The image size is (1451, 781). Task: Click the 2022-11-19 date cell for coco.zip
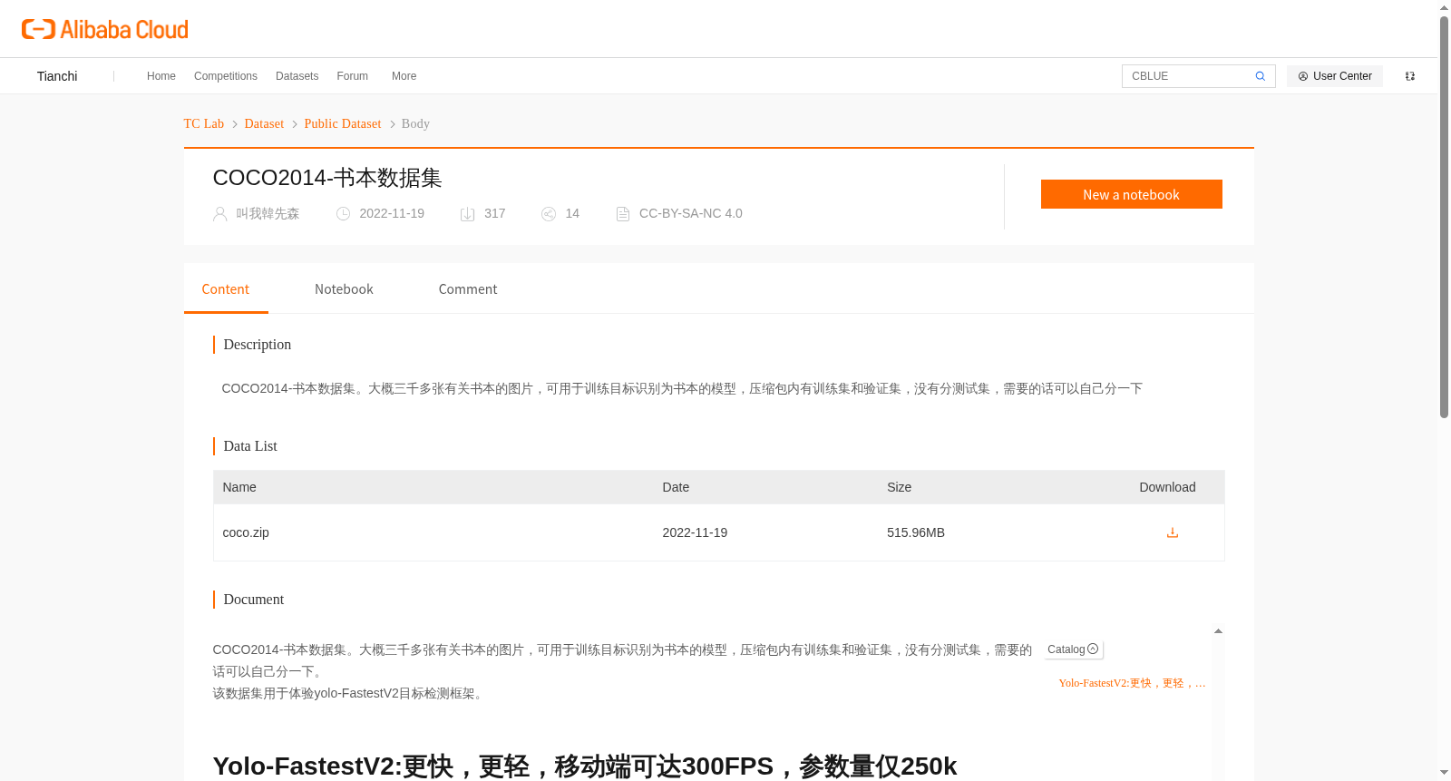pyautogui.click(x=695, y=532)
